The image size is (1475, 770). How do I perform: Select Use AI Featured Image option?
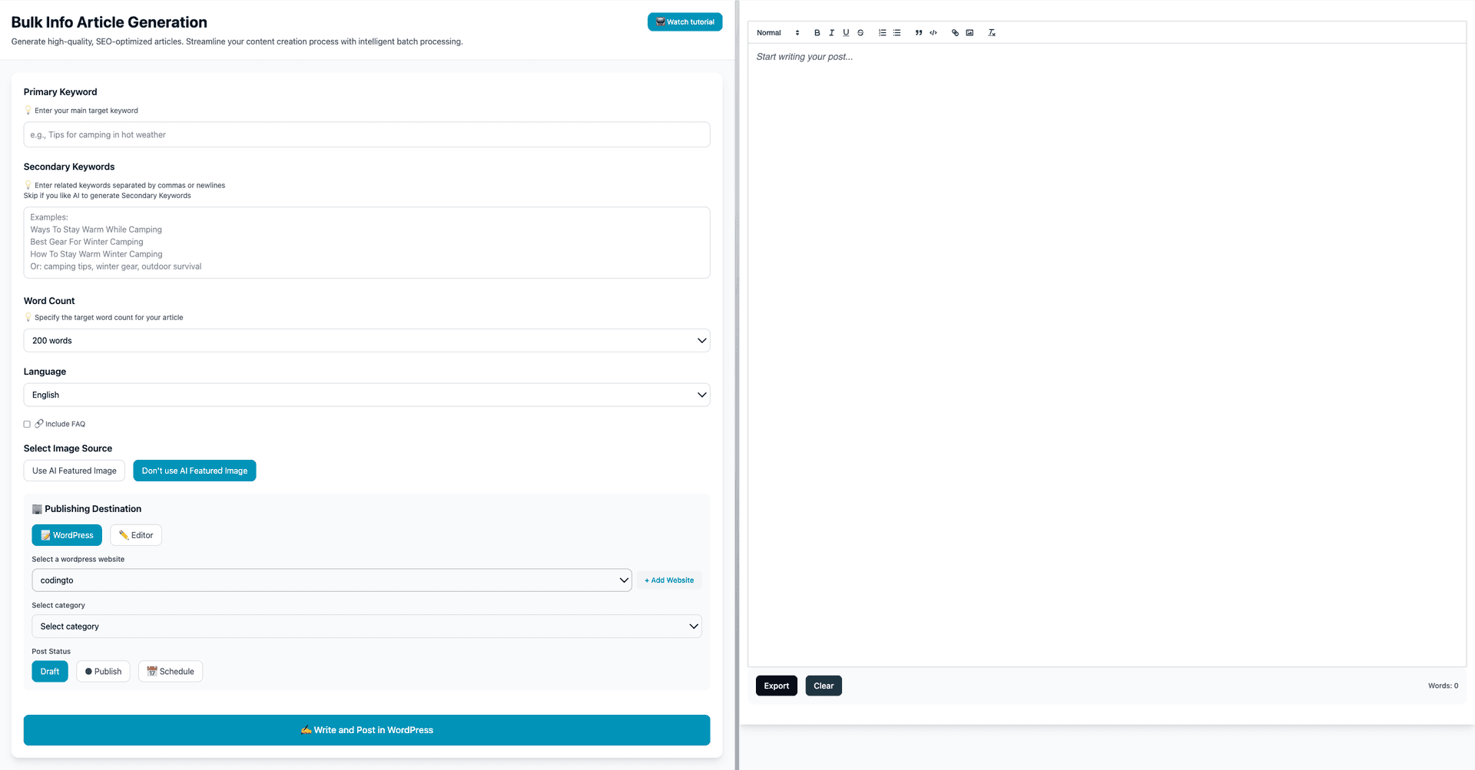tap(74, 471)
